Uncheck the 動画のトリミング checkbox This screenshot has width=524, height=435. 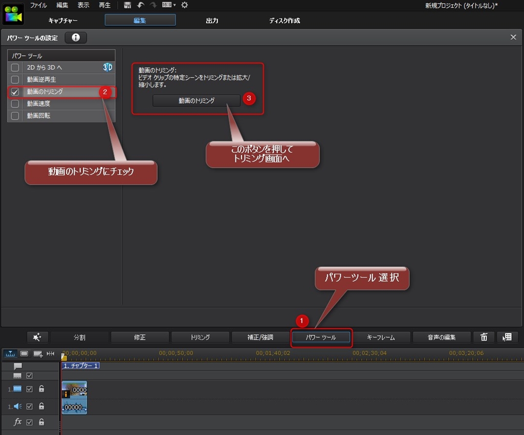pyautogui.click(x=15, y=92)
